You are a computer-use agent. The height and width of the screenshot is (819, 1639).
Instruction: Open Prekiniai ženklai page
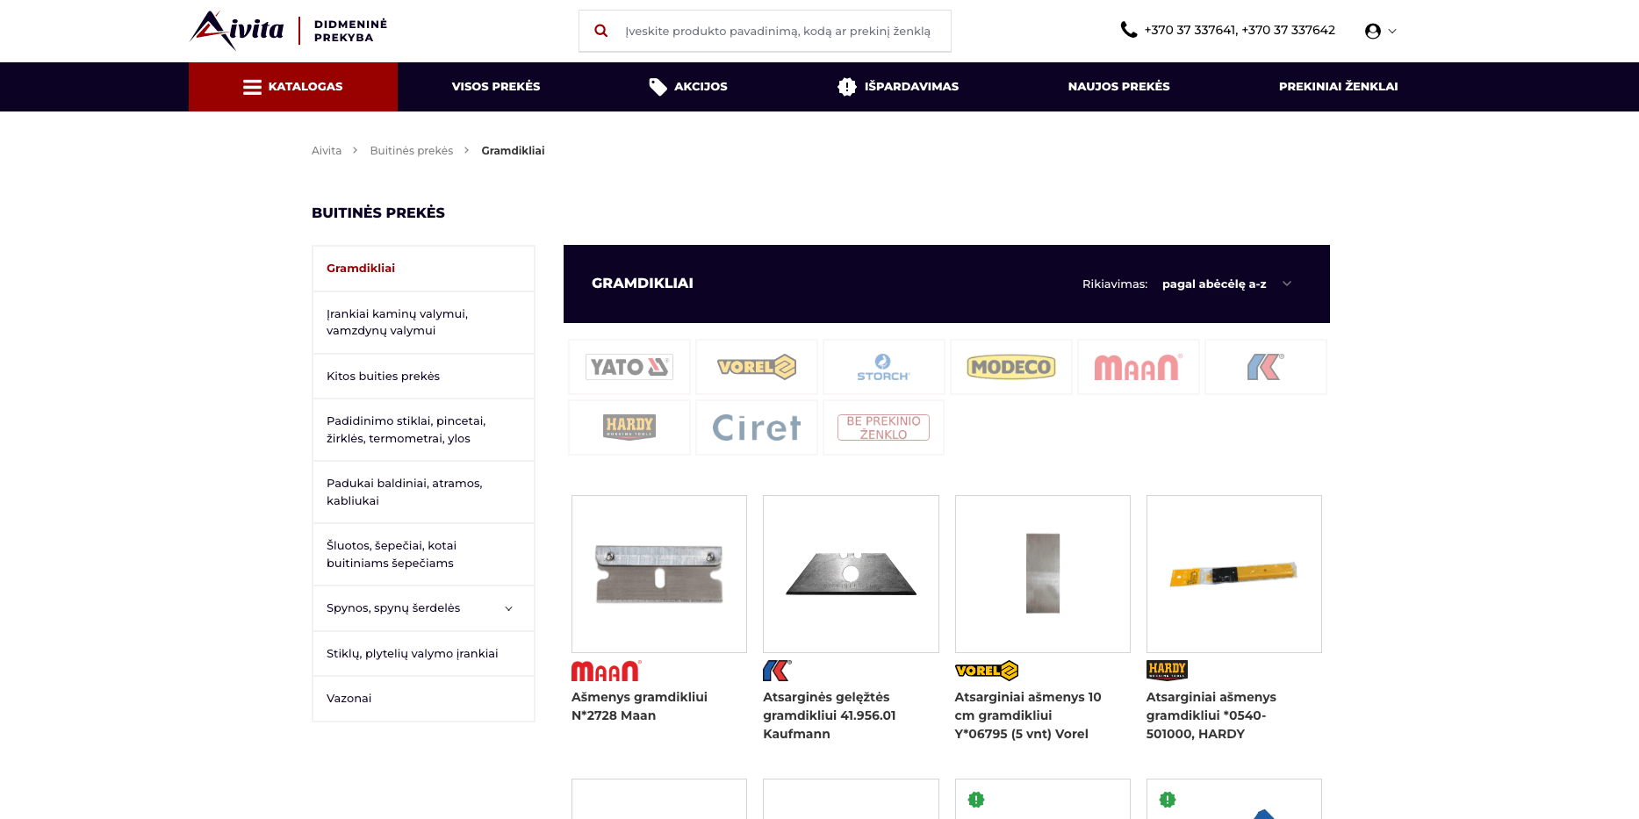[1338, 87]
